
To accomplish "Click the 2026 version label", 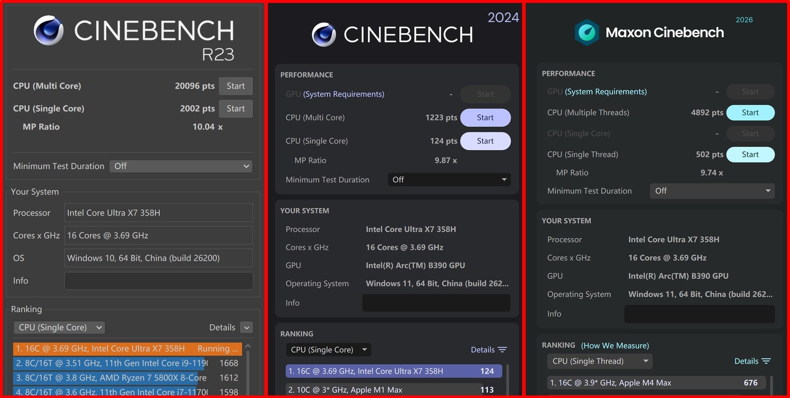I will coord(744,20).
